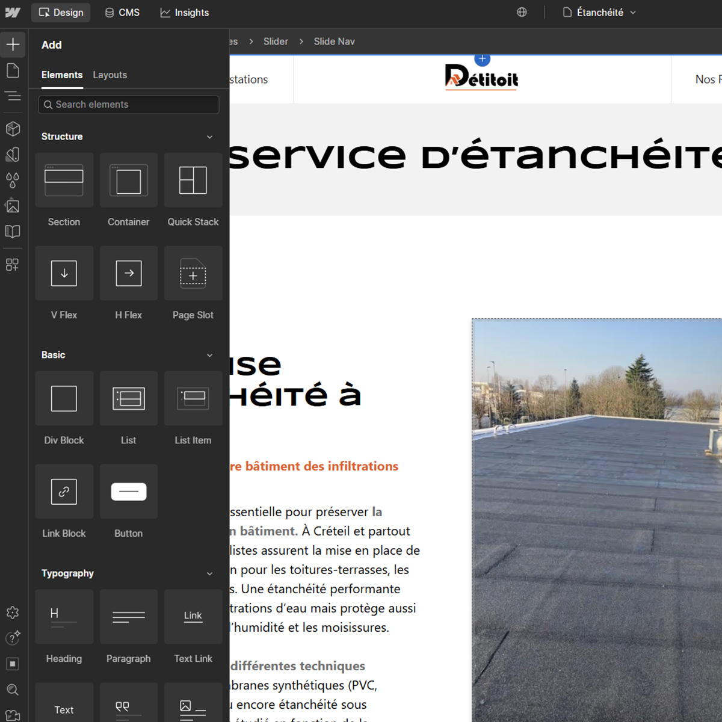Open the Webflow logo menu
This screenshot has width=722, height=722.
(13, 12)
